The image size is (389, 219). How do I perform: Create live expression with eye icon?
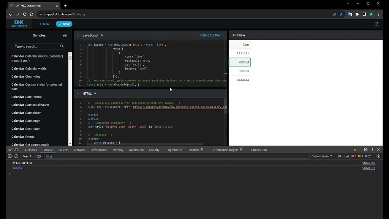[38, 156]
